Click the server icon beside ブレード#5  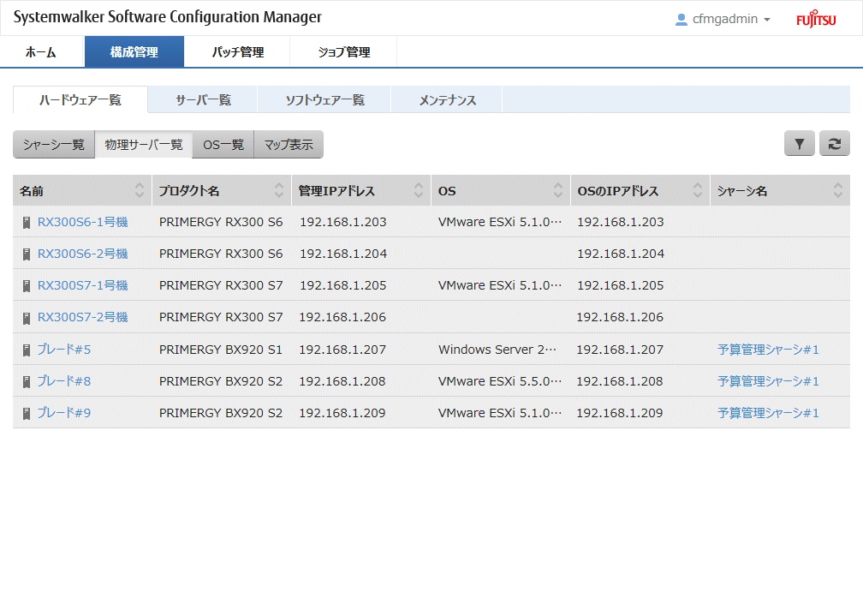27,350
